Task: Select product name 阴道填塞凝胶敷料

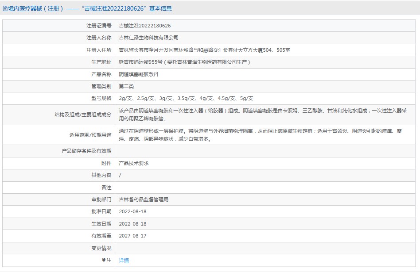Action: (x=139, y=74)
